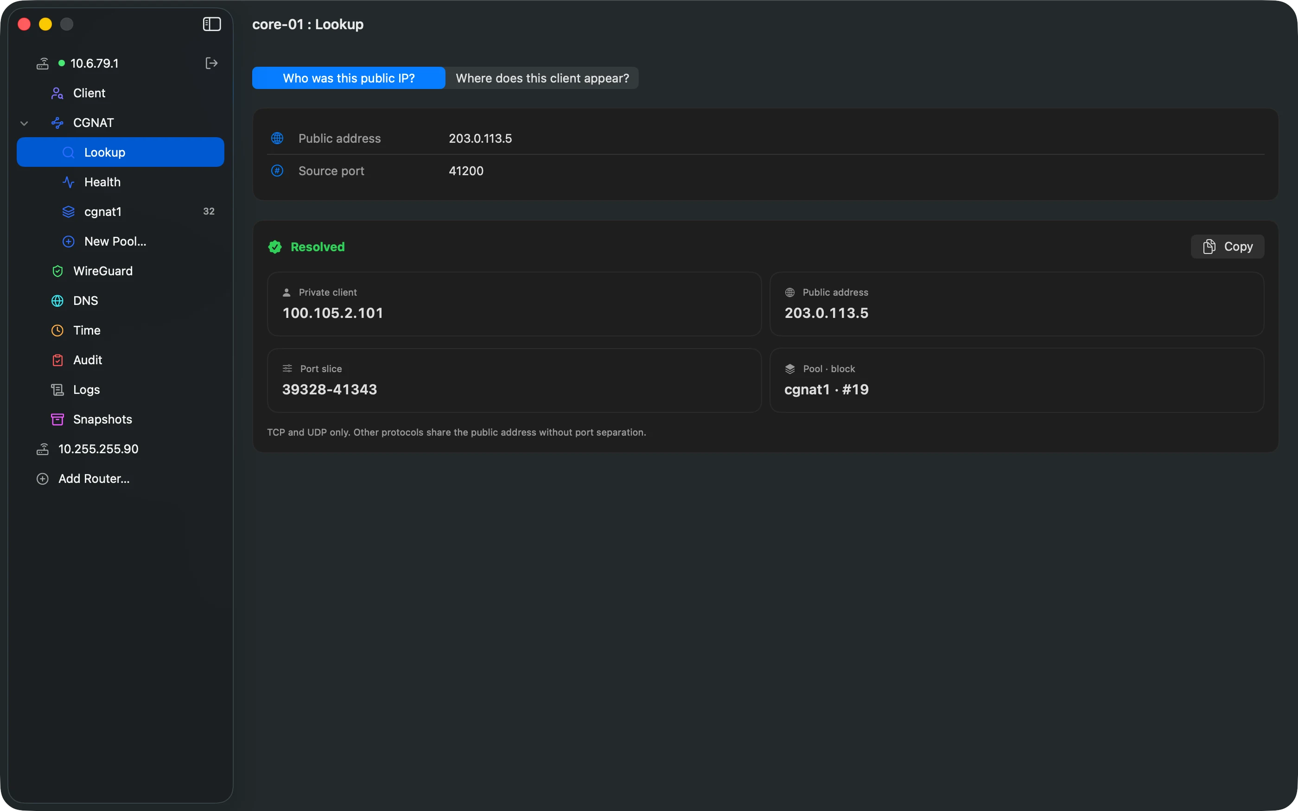1298x811 pixels.
Task: Click the Audit clipboard icon
Action: pyautogui.click(x=57, y=360)
